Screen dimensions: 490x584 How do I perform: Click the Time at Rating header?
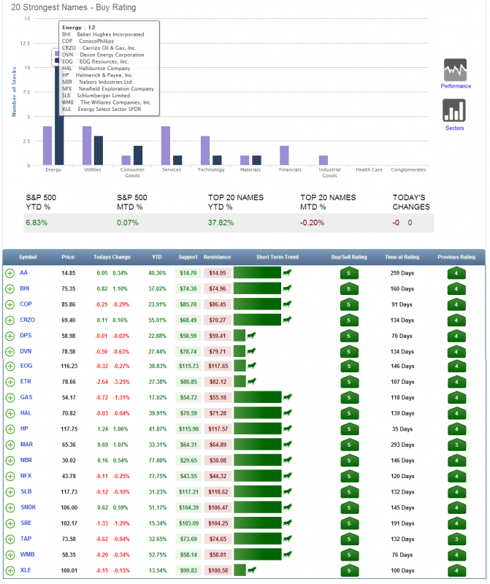click(401, 257)
